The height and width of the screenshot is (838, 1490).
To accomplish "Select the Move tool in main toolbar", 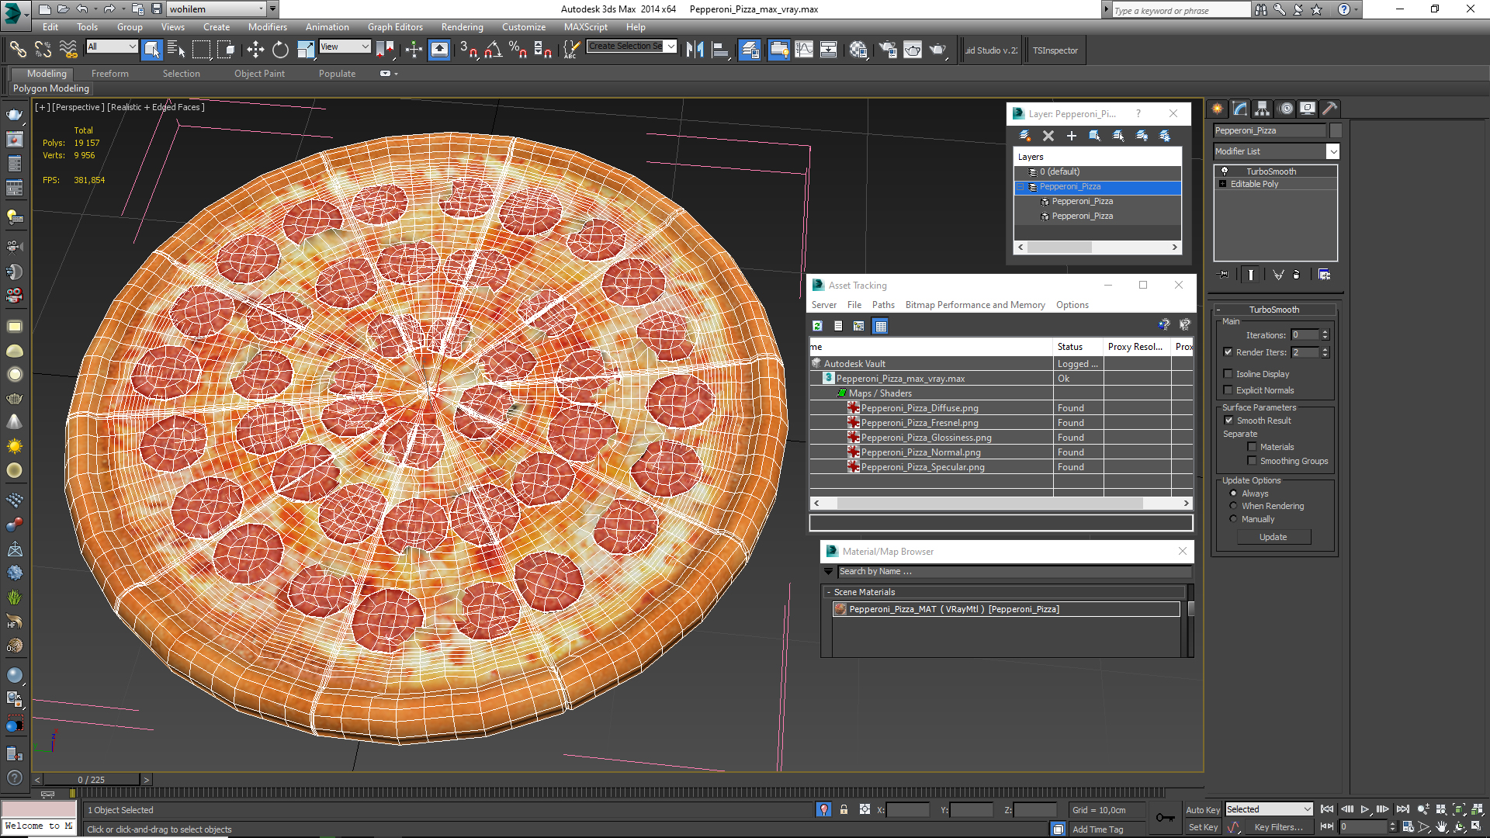I will click(x=255, y=50).
